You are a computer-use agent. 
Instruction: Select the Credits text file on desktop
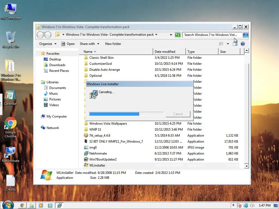[x=11, y=183]
